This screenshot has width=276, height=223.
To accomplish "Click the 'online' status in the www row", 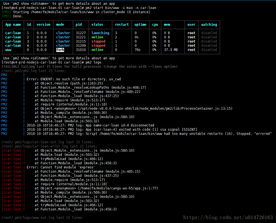I will pos(97,50).
